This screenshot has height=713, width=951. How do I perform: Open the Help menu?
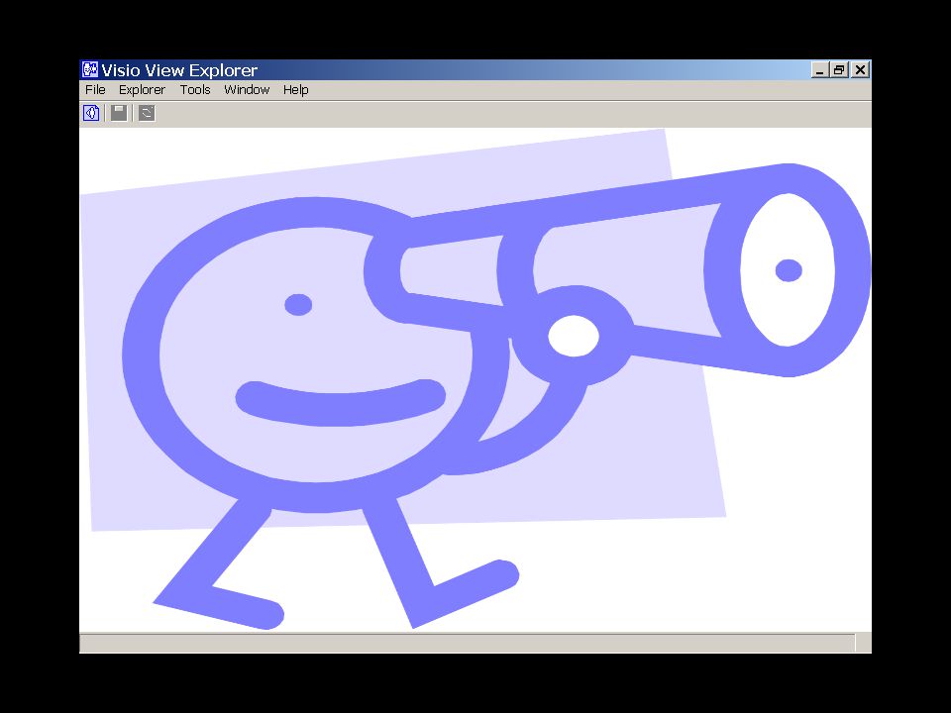pos(296,90)
